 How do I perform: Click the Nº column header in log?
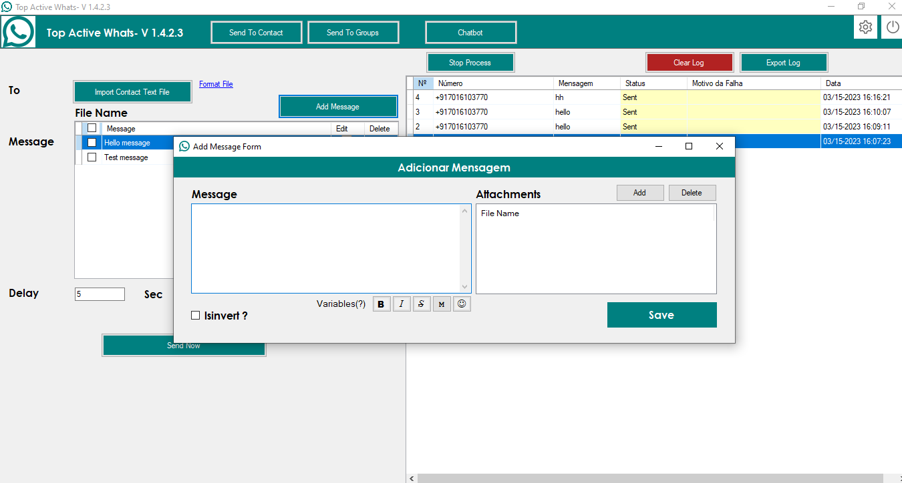click(423, 83)
